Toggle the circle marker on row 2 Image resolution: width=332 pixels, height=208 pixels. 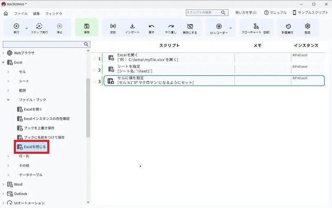[95, 70]
